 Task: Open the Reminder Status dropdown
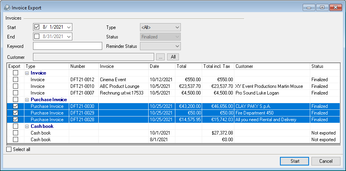coord(177,46)
